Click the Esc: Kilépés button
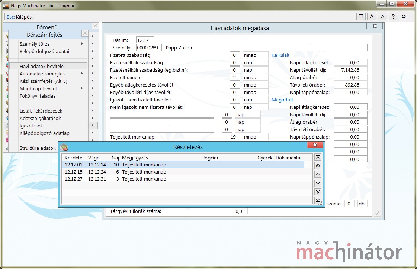417x269 pixels. click(19, 17)
